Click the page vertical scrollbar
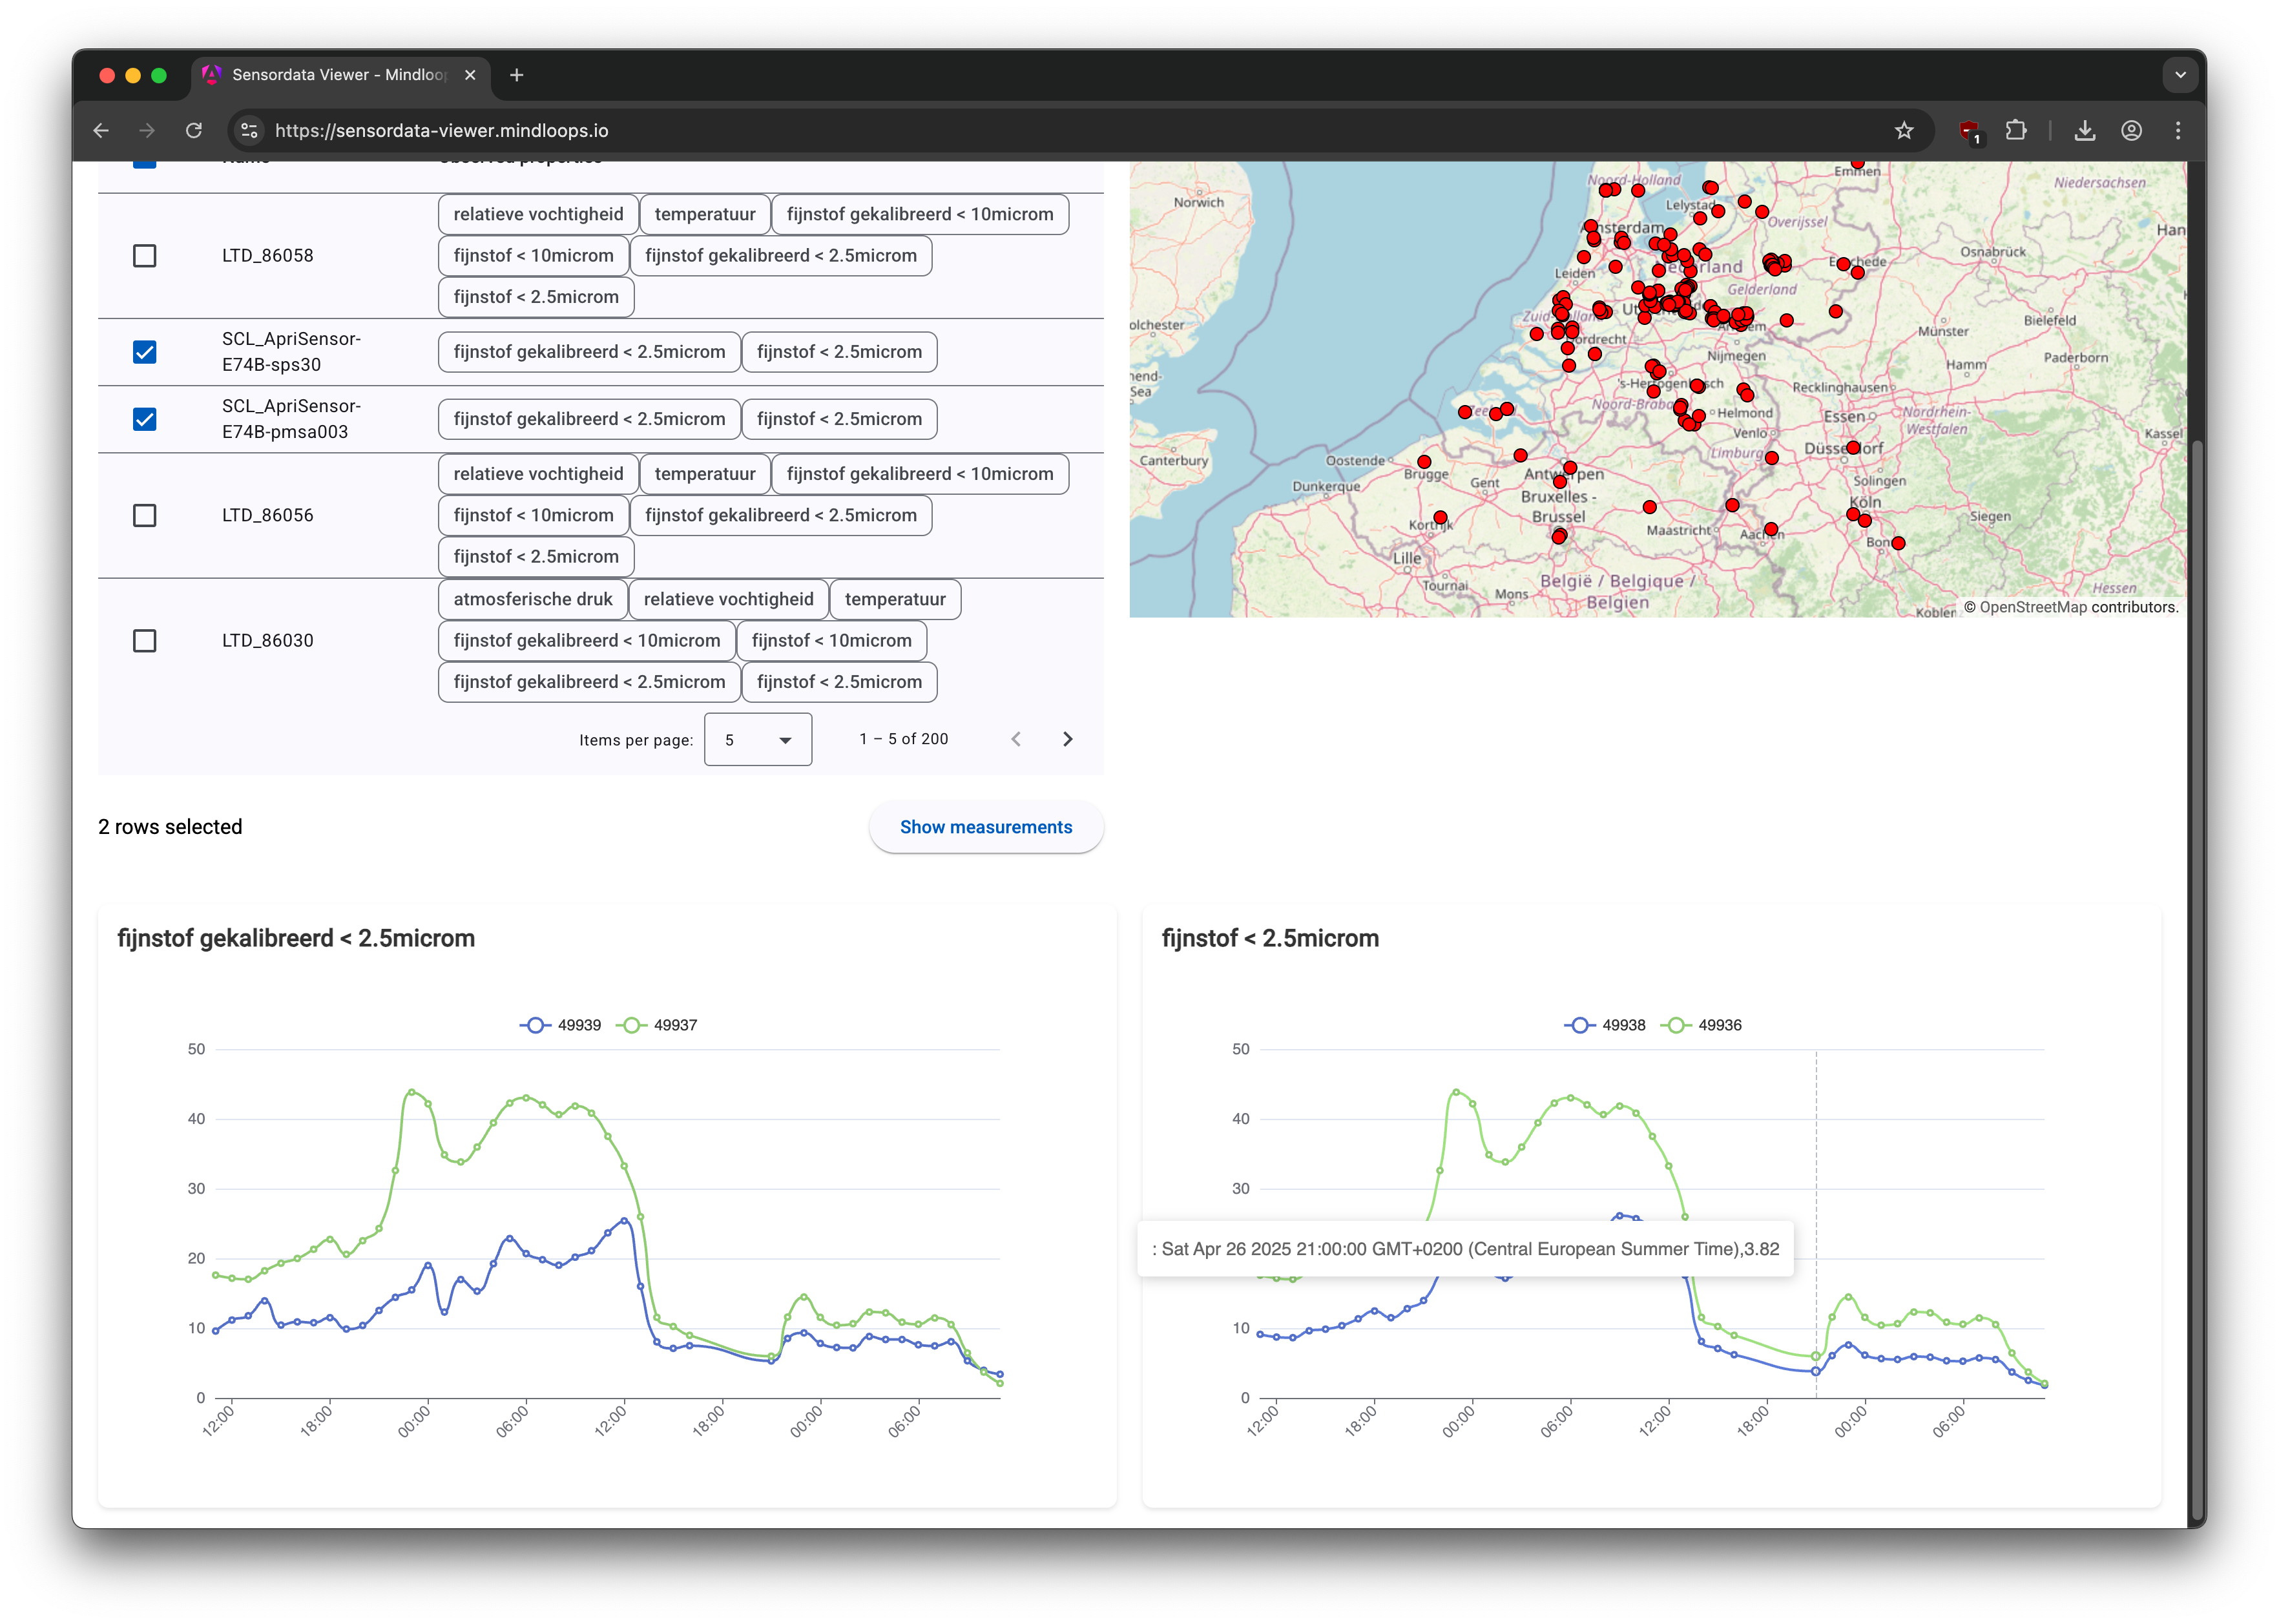Screen dimensions: 2279x1624 coord(2196,980)
